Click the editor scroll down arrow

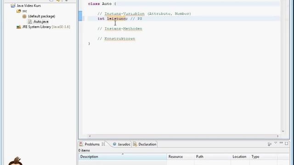283,132
